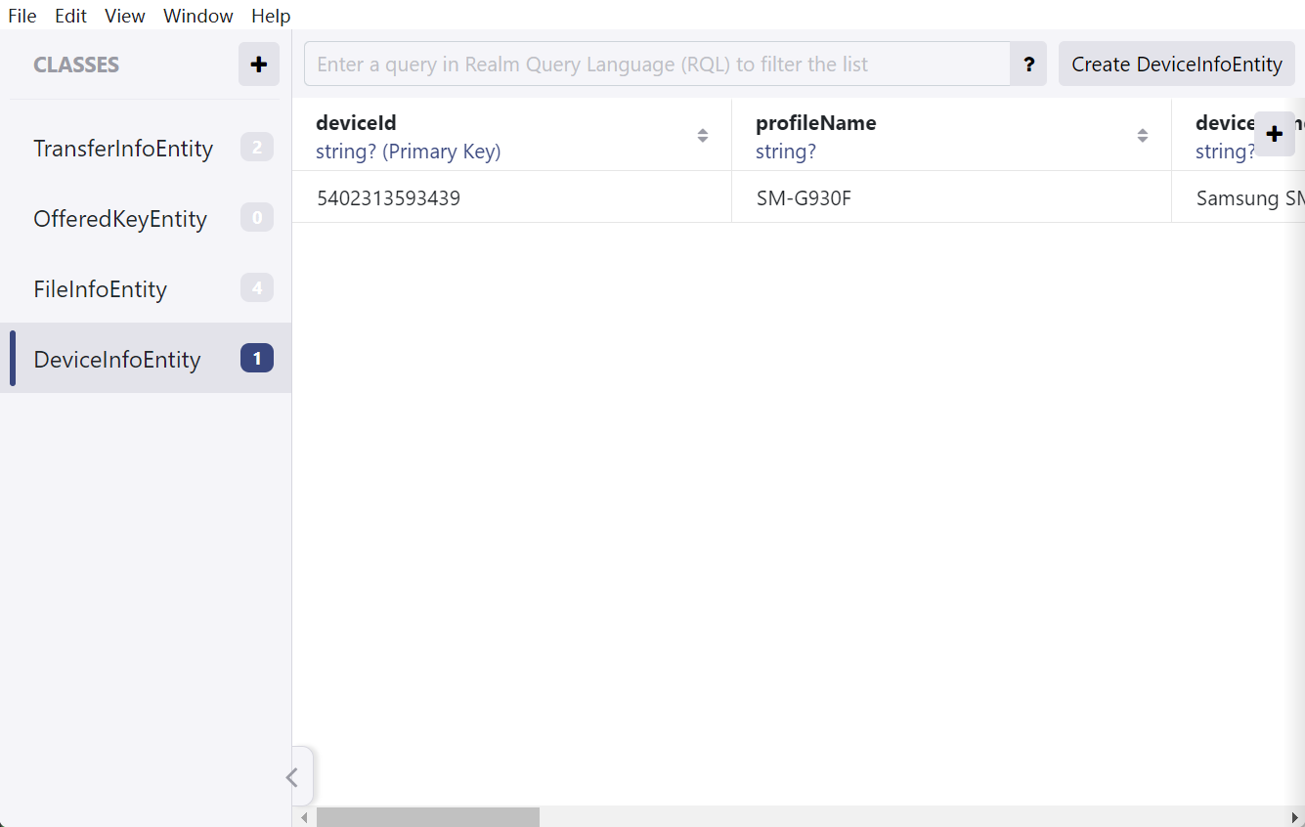Click the OfferedKeyEntity count badge 0

[257, 218]
